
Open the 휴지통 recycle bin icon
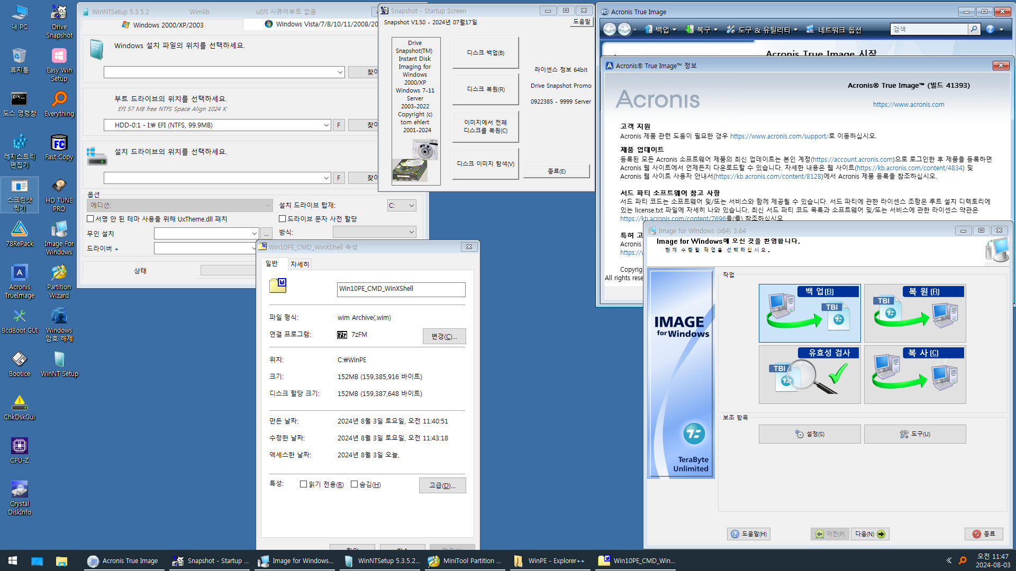coord(20,60)
